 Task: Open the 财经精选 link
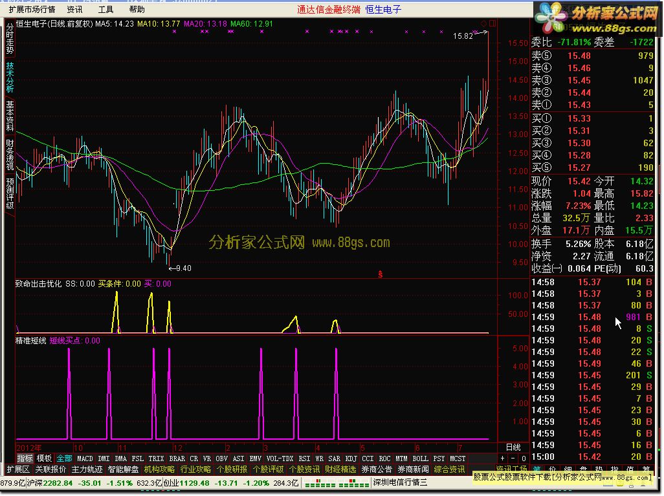pos(341,469)
